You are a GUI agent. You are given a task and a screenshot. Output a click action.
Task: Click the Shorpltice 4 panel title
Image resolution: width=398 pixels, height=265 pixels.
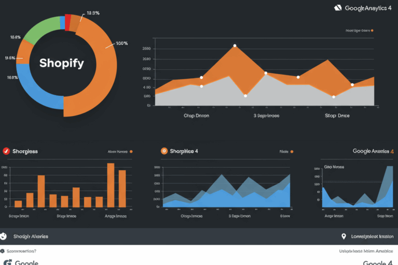point(184,151)
